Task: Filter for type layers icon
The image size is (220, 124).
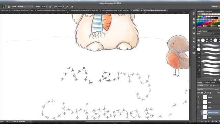Action: coord(217,85)
